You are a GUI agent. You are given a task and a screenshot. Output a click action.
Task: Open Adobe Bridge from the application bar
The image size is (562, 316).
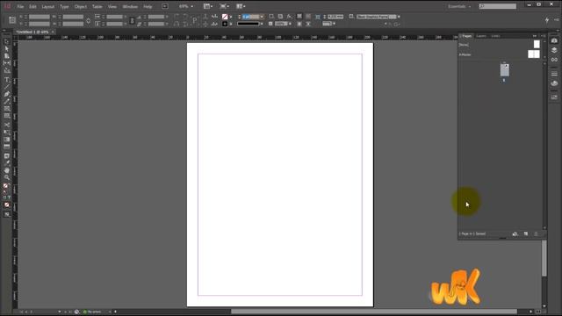[x=165, y=6]
